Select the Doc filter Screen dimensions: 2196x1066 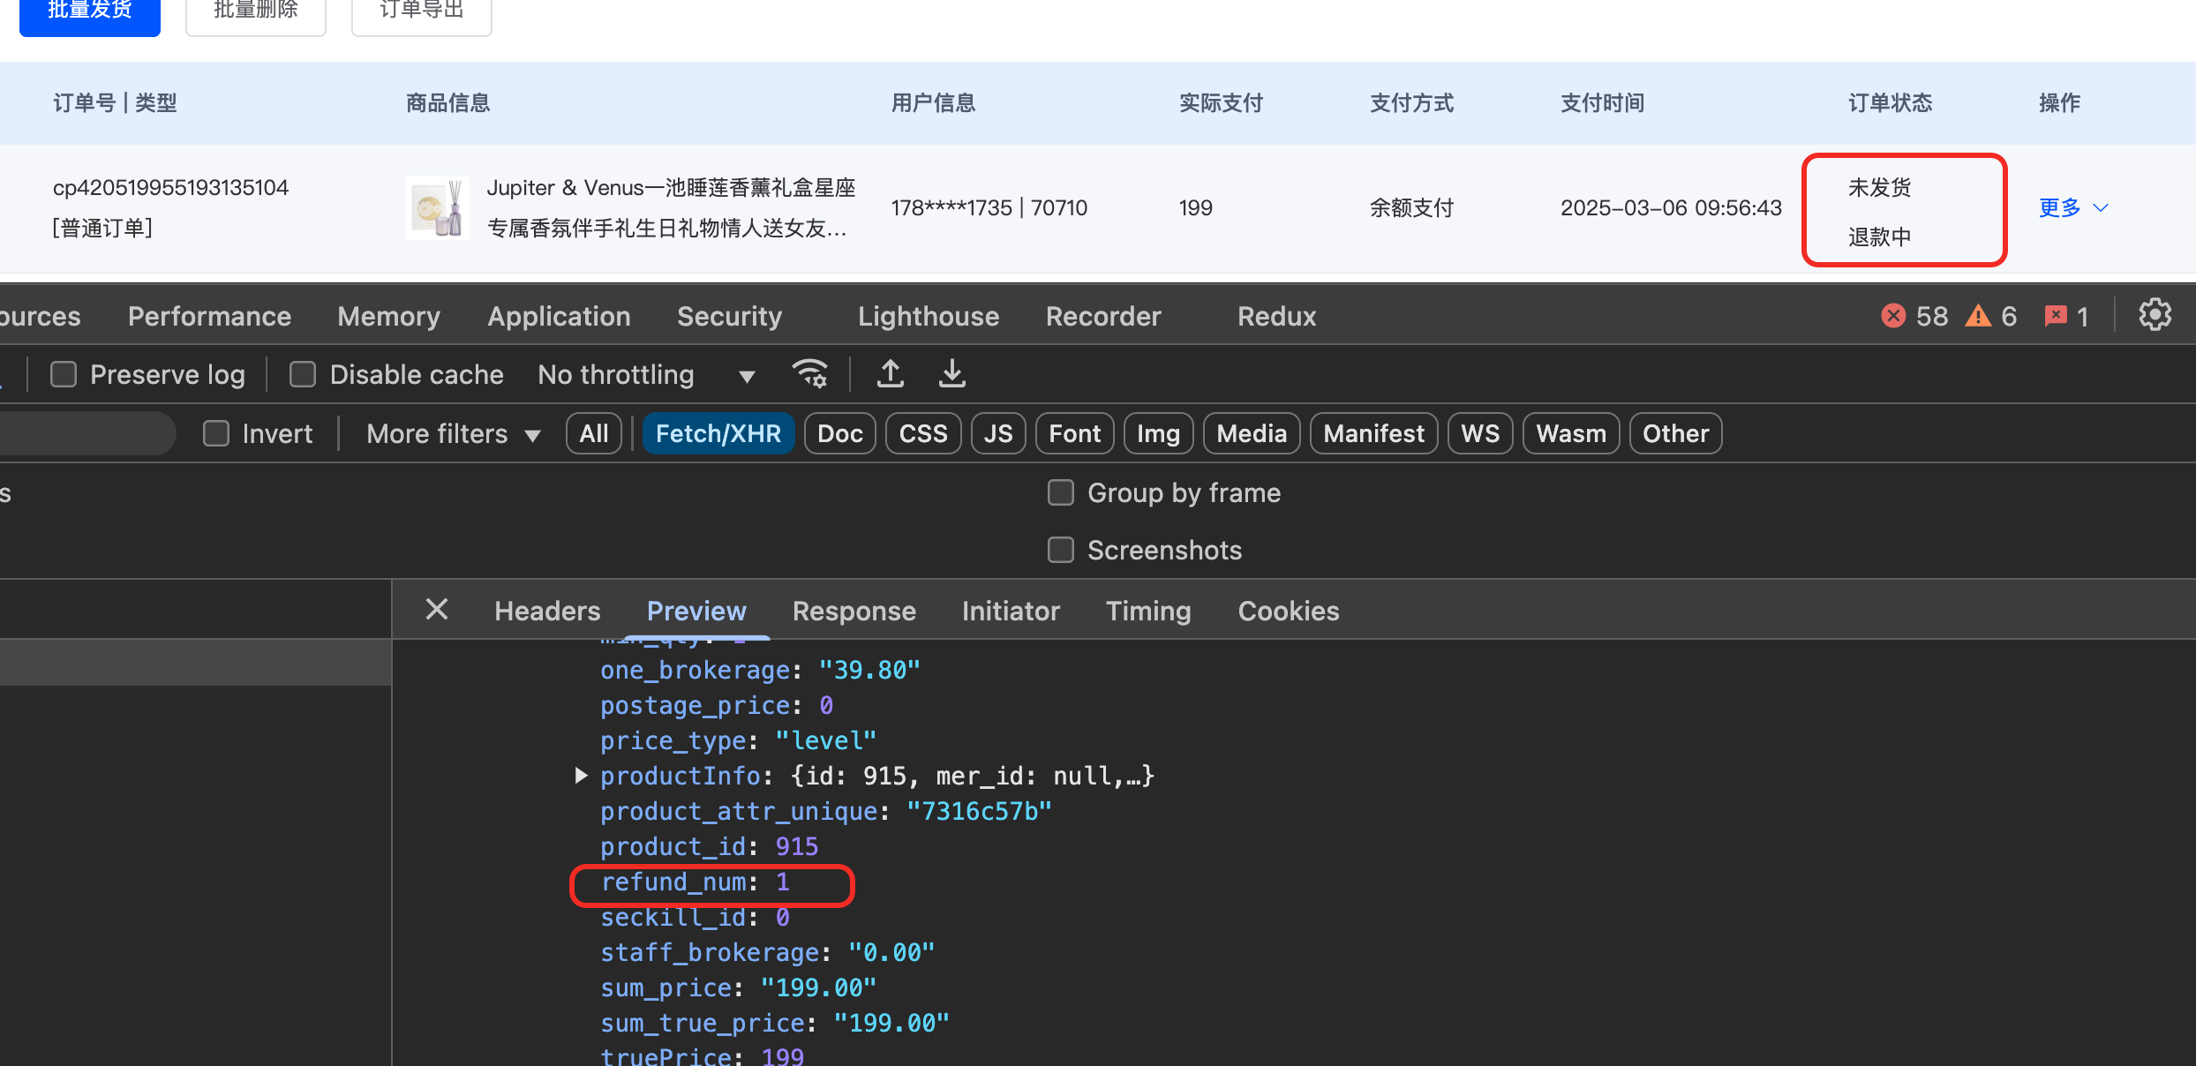click(x=839, y=433)
